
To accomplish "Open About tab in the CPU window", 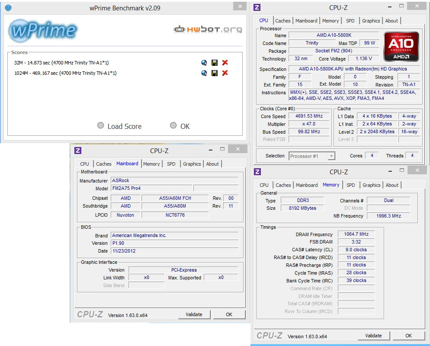I will click(391, 21).
